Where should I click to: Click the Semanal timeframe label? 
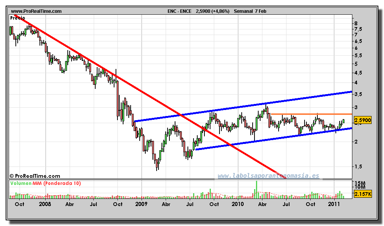pos(244,11)
